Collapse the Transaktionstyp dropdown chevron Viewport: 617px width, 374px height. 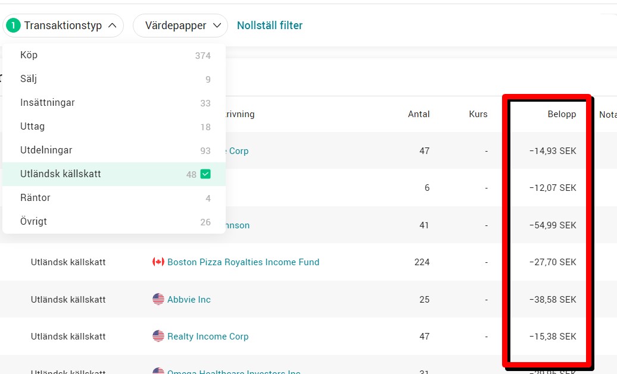(112, 26)
